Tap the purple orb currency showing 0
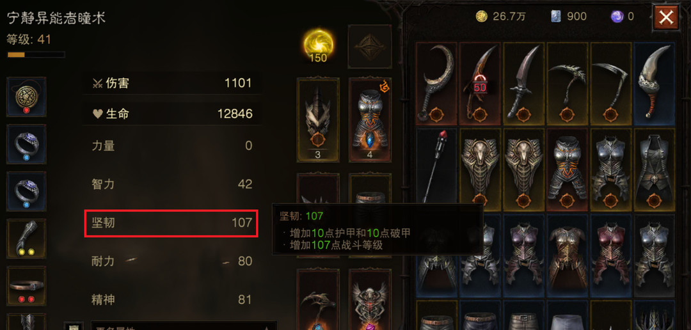The height and width of the screenshot is (330, 691). tap(623, 17)
